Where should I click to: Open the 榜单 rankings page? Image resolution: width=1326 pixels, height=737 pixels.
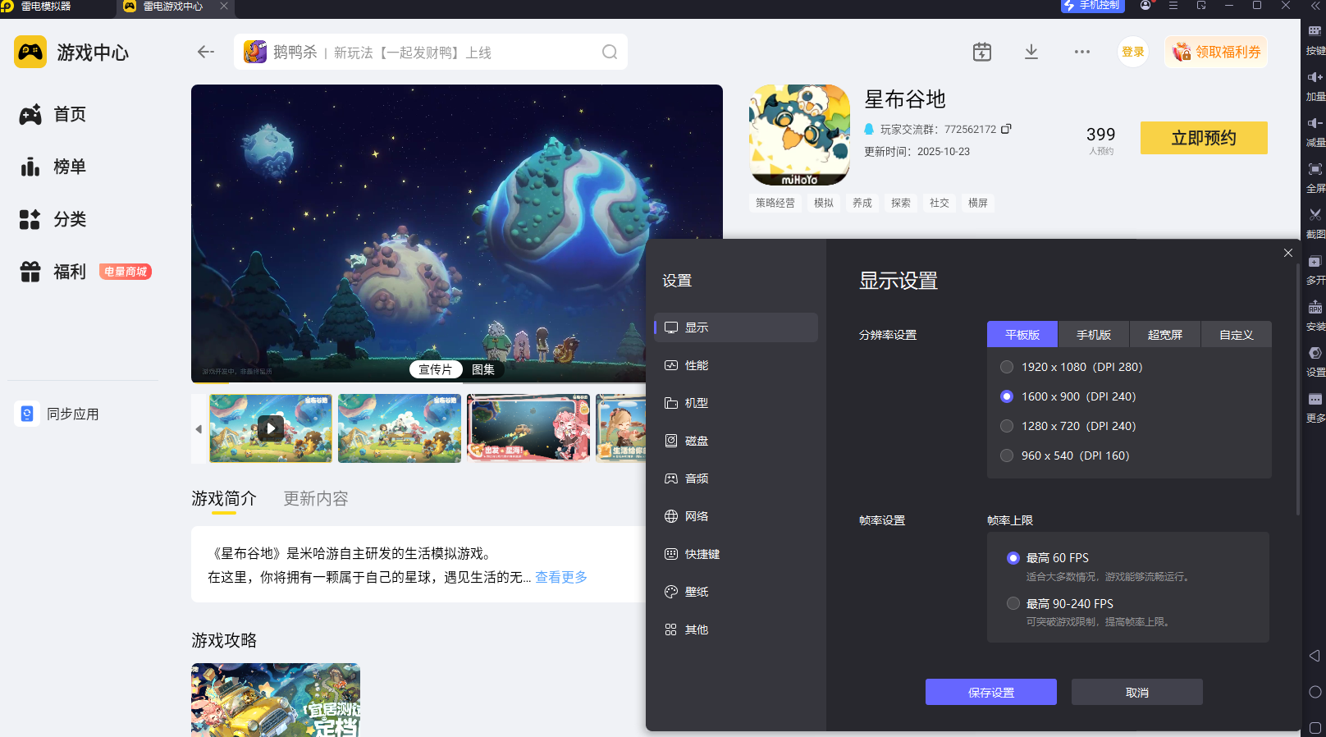(53, 167)
